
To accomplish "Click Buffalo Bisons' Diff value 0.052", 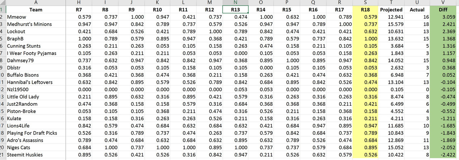I will click(x=443, y=75).
